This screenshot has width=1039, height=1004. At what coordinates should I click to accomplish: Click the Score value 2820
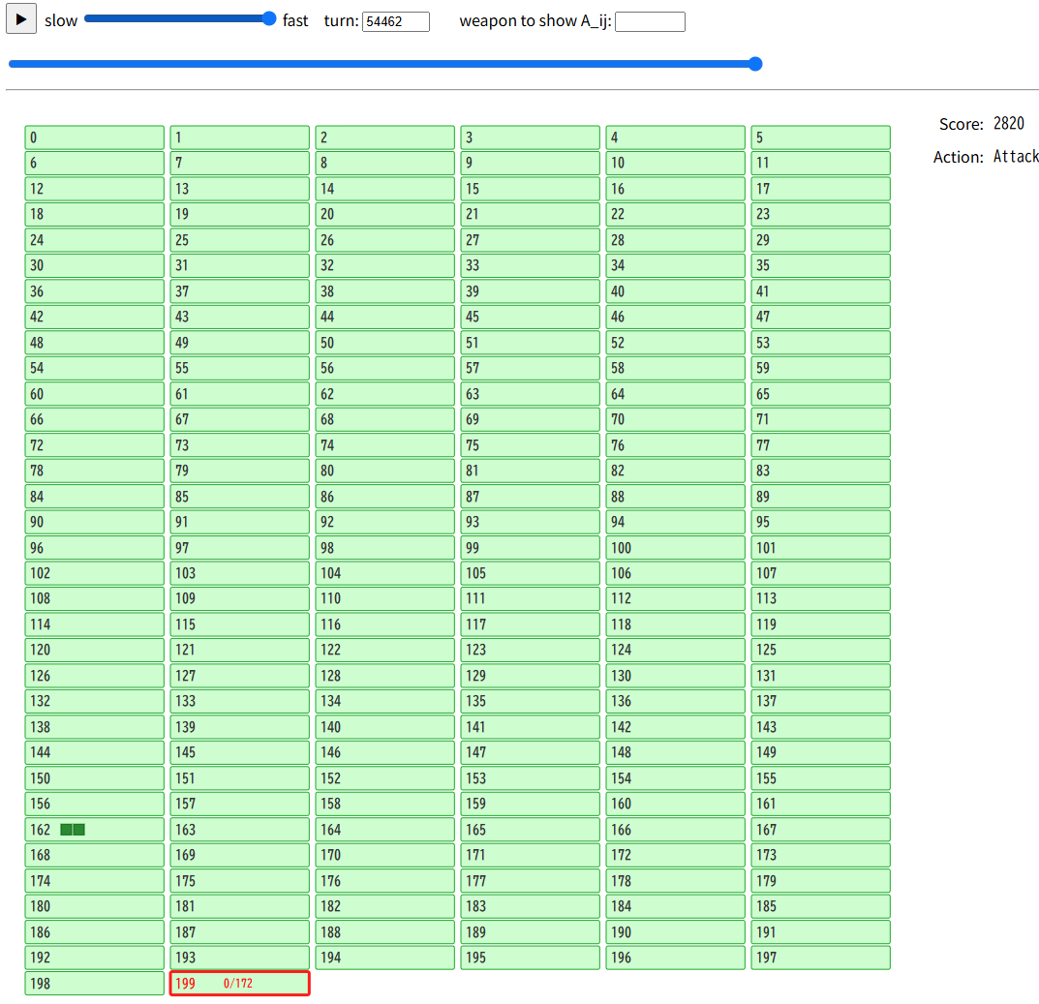[x=1009, y=124]
